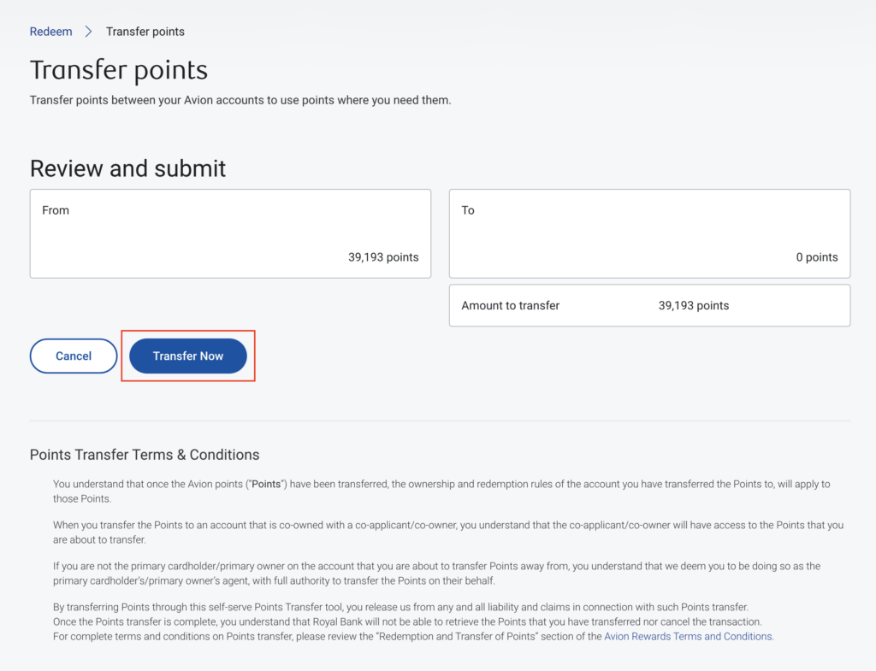
Task: Click the Points Transfer Terms & Conditions heading
Action: 145,455
